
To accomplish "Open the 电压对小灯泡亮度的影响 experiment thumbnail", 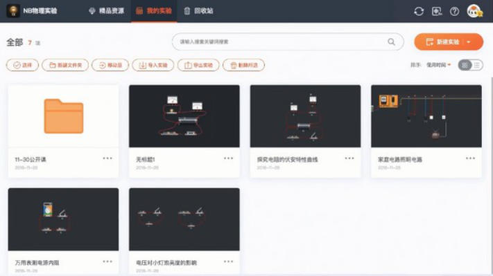I will point(184,219).
